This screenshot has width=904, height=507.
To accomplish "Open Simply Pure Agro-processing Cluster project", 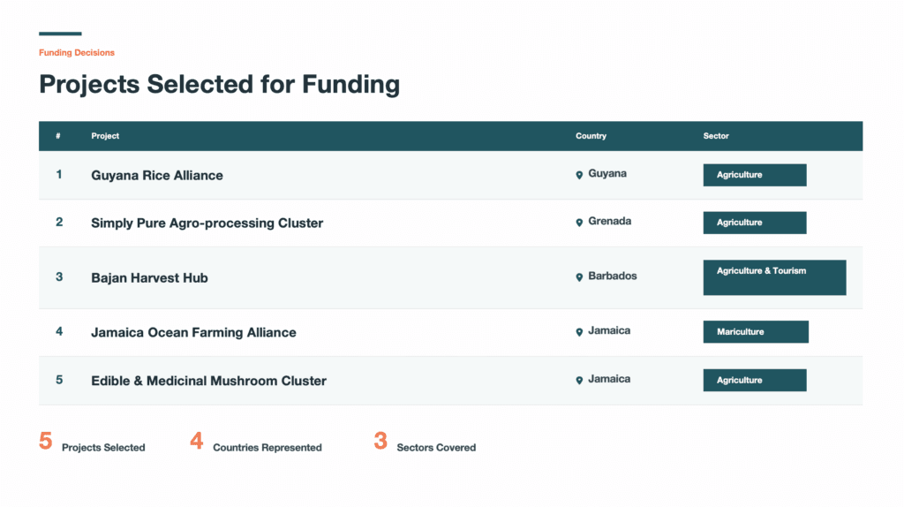I will point(207,223).
